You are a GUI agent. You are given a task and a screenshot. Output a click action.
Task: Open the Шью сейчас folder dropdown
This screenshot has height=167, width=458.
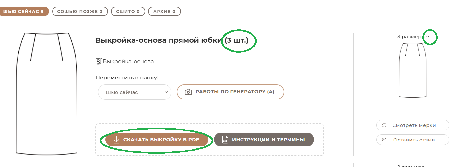(135, 92)
